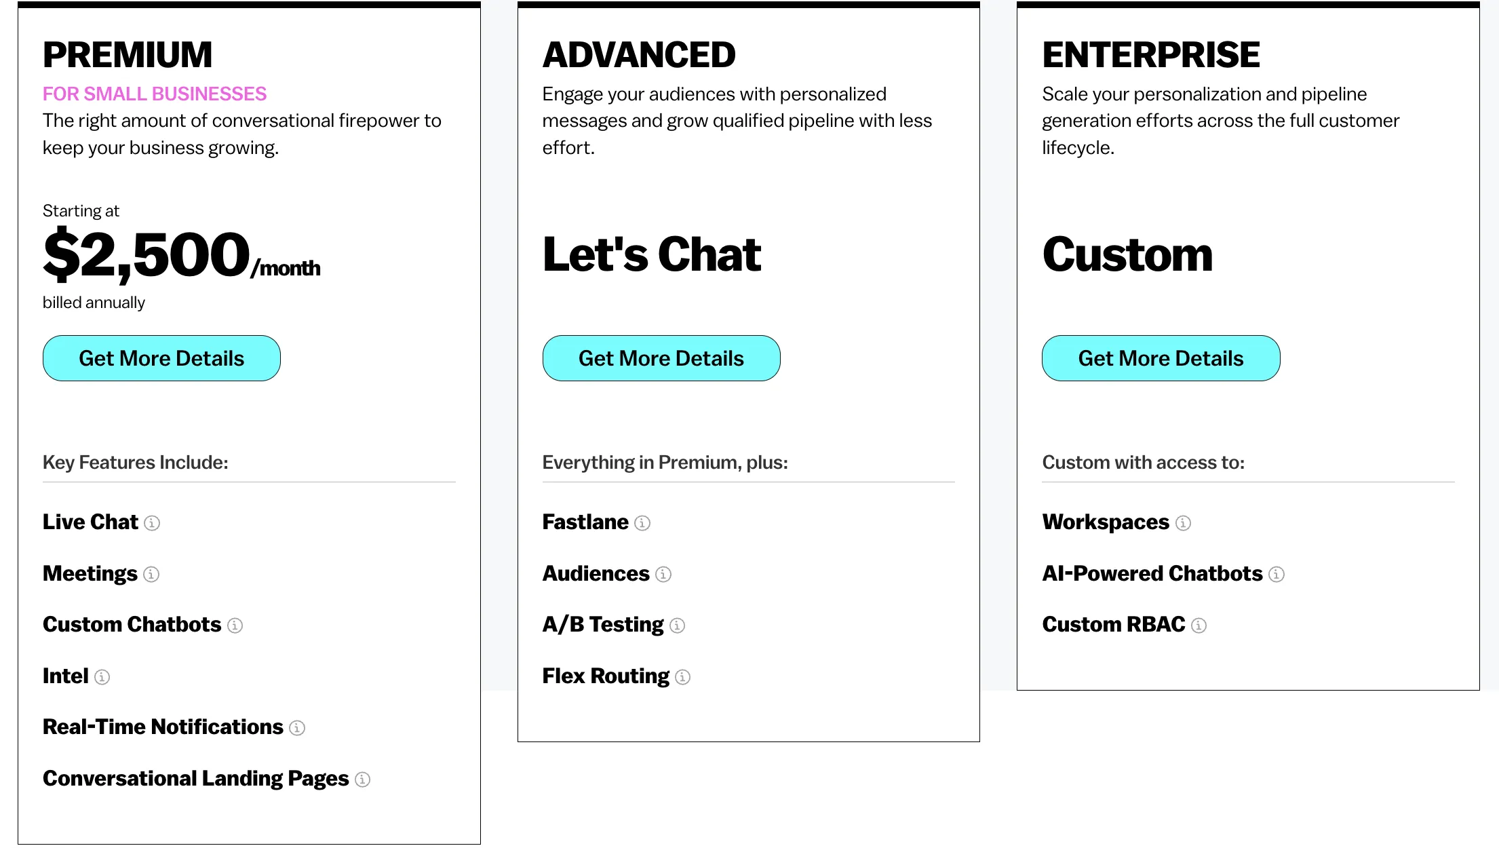The height and width of the screenshot is (848, 1499).
Task: Select the AI-Powered Chatbots feature label
Action: click(1152, 573)
